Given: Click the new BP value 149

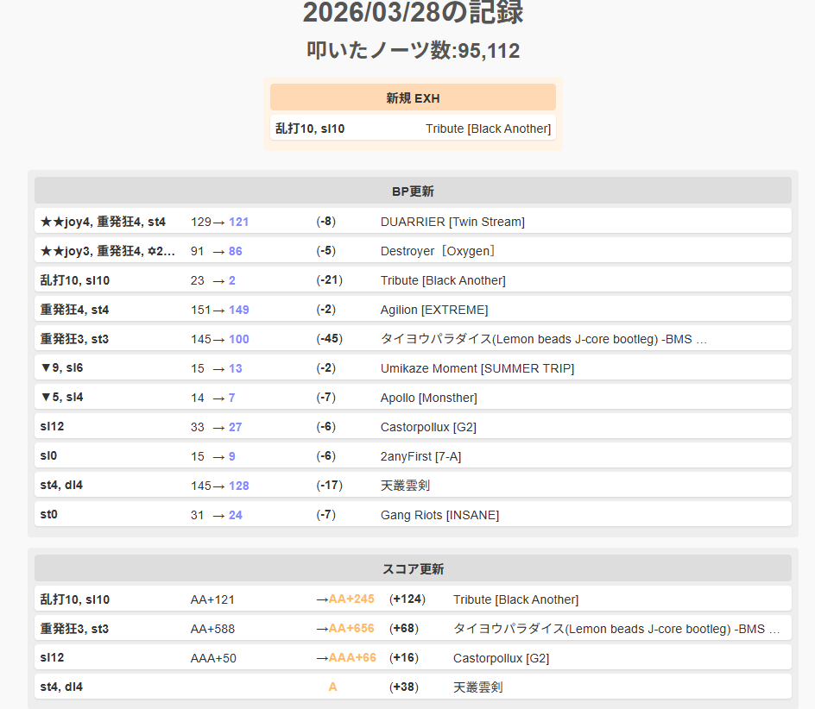Looking at the screenshot, I should tap(238, 310).
